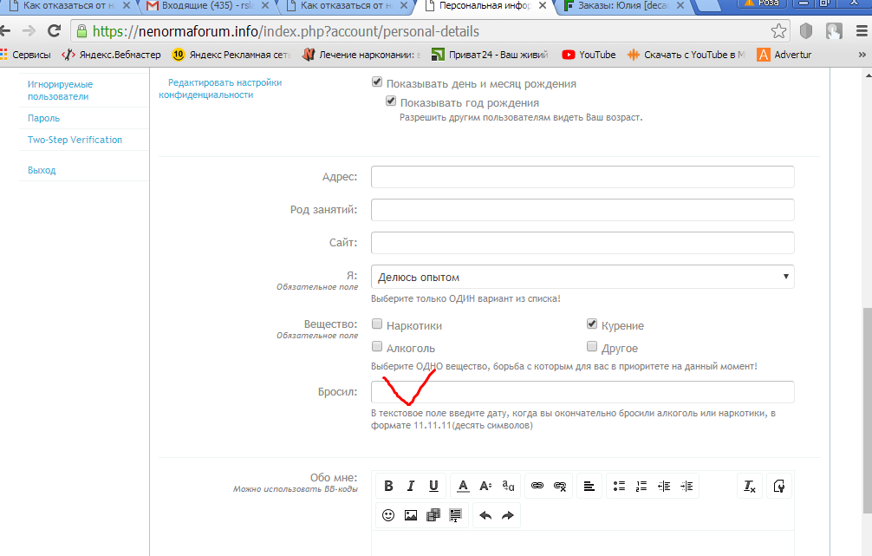Open the text color picker
Viewport: 872px width, 556px height.
463,487
